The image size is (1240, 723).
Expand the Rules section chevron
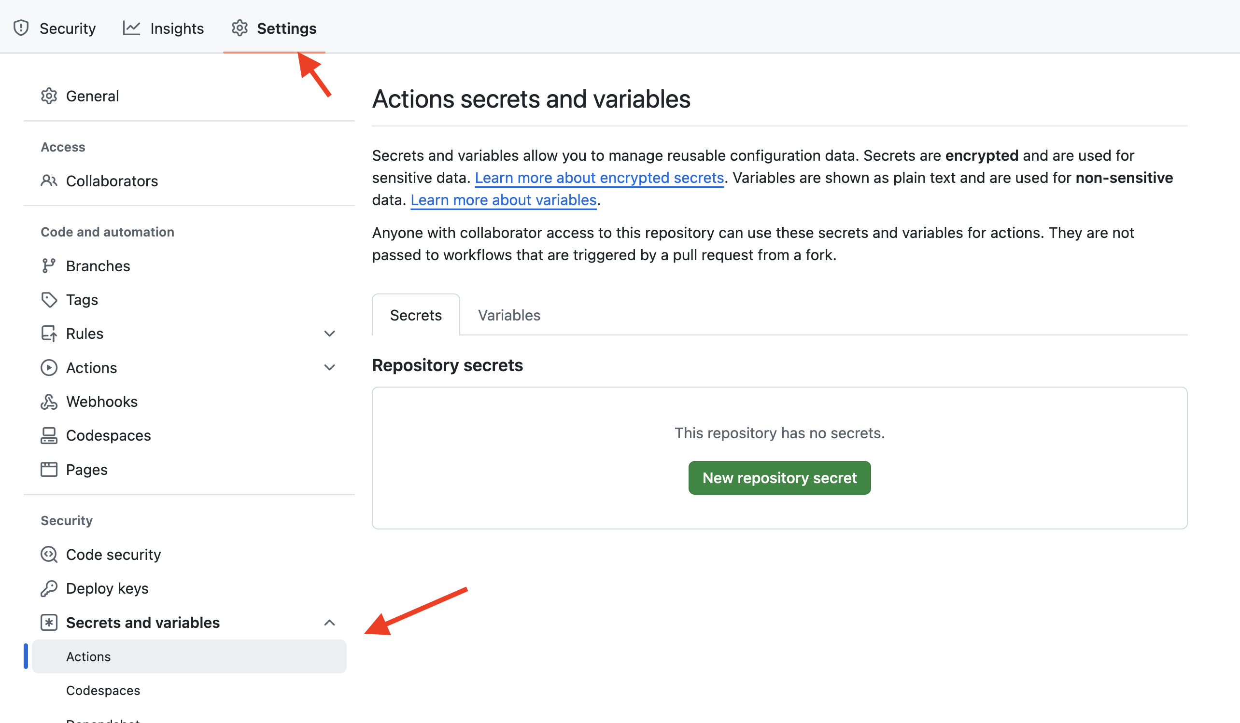coord(330,334)
